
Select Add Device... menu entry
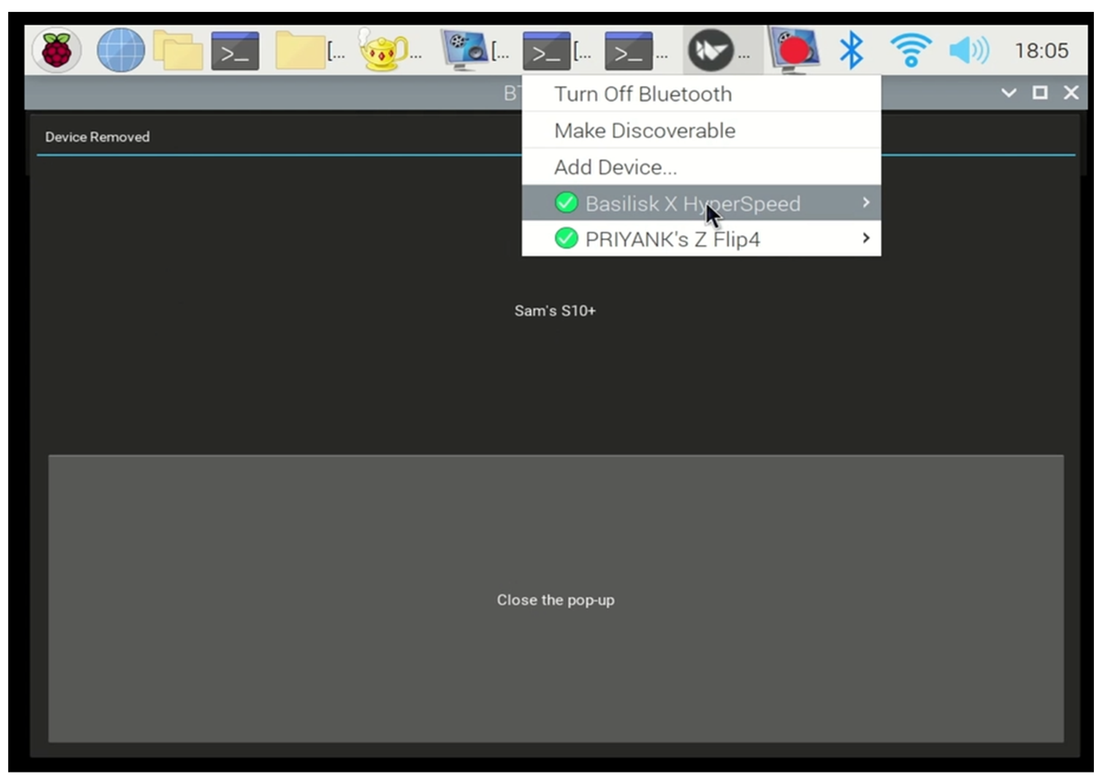tap(615, 167)
